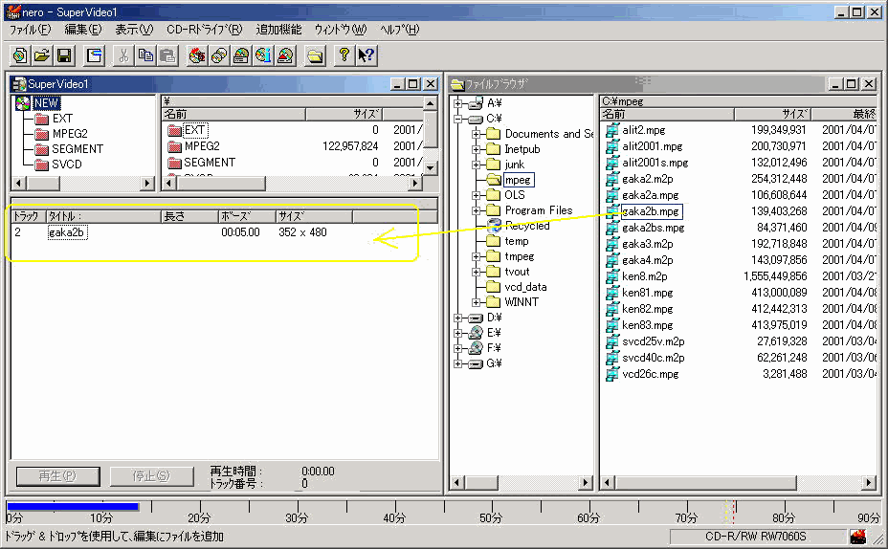Click the Copy toolbar icon
This screenshot has width=888, height=549.
(145, 55)
